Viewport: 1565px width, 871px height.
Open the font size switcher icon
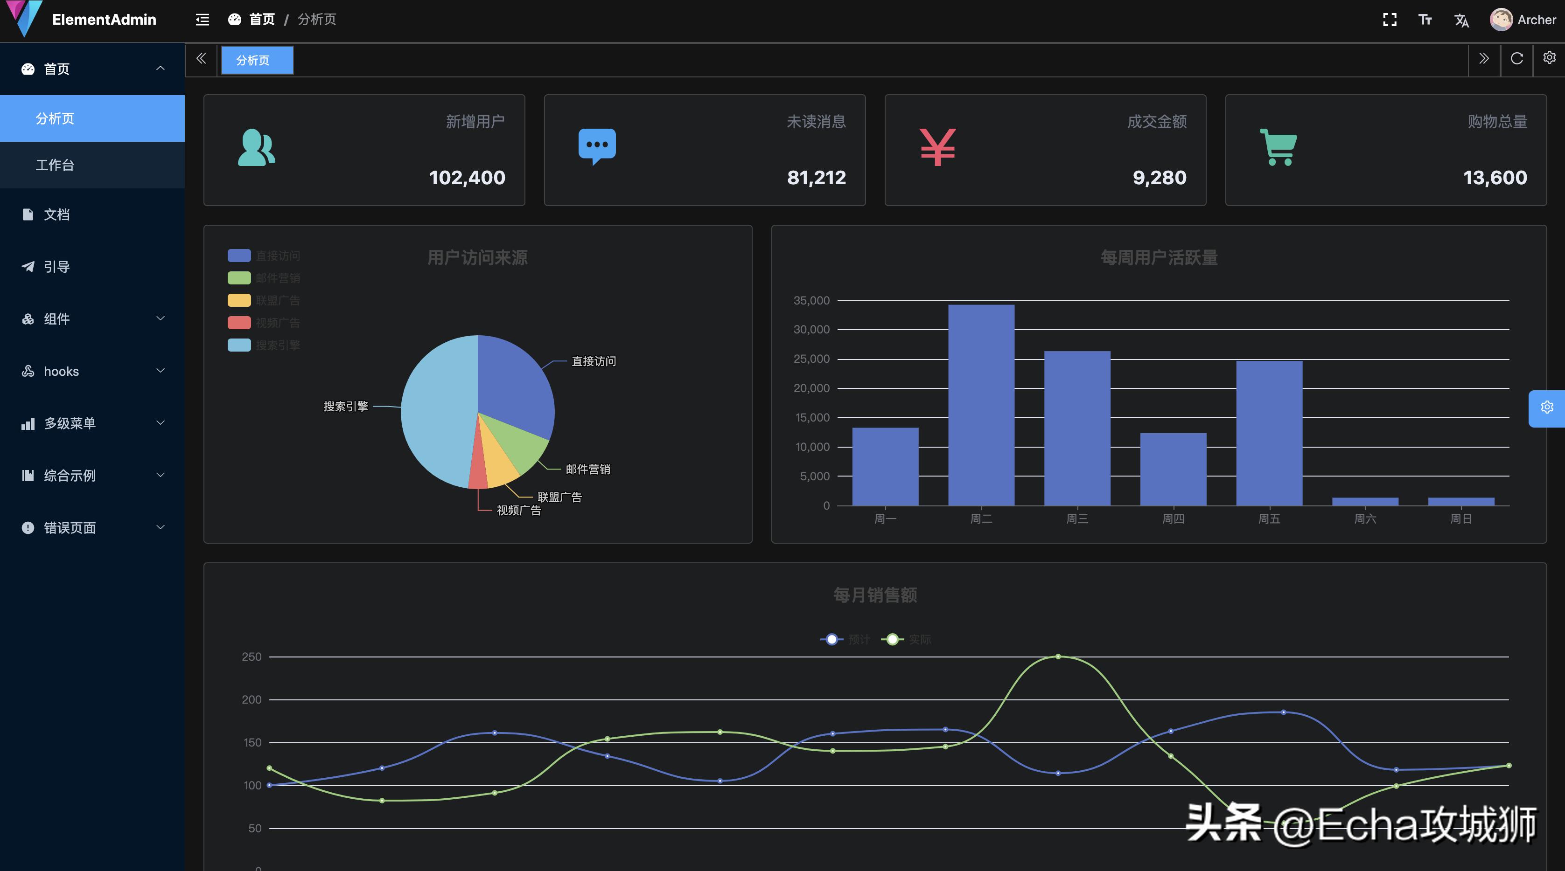[1425, 20]
